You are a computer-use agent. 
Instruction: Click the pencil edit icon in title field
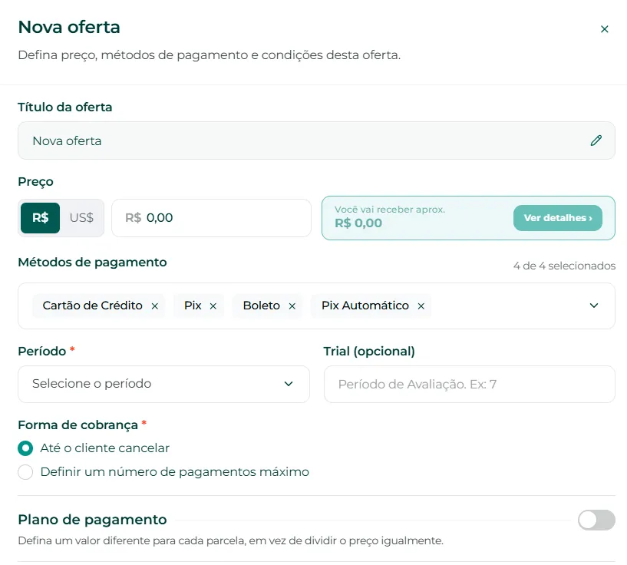coord(596,140)
